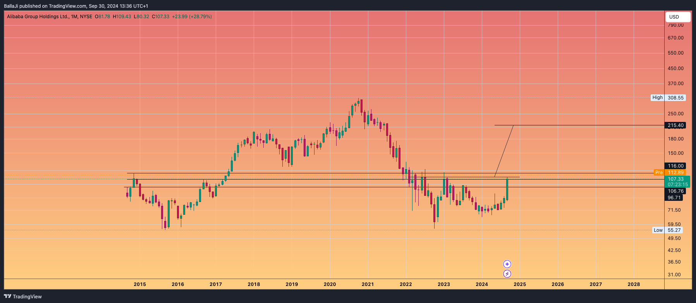Click the TradingView logo in footer
This screenshot has width=696, height=303.
coord(23,296)
